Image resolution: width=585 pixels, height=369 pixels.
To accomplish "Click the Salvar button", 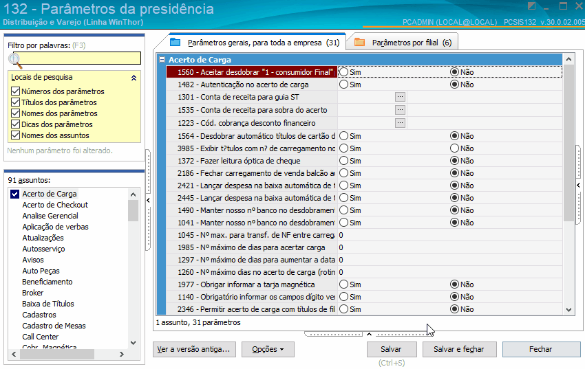I will 392,349.
